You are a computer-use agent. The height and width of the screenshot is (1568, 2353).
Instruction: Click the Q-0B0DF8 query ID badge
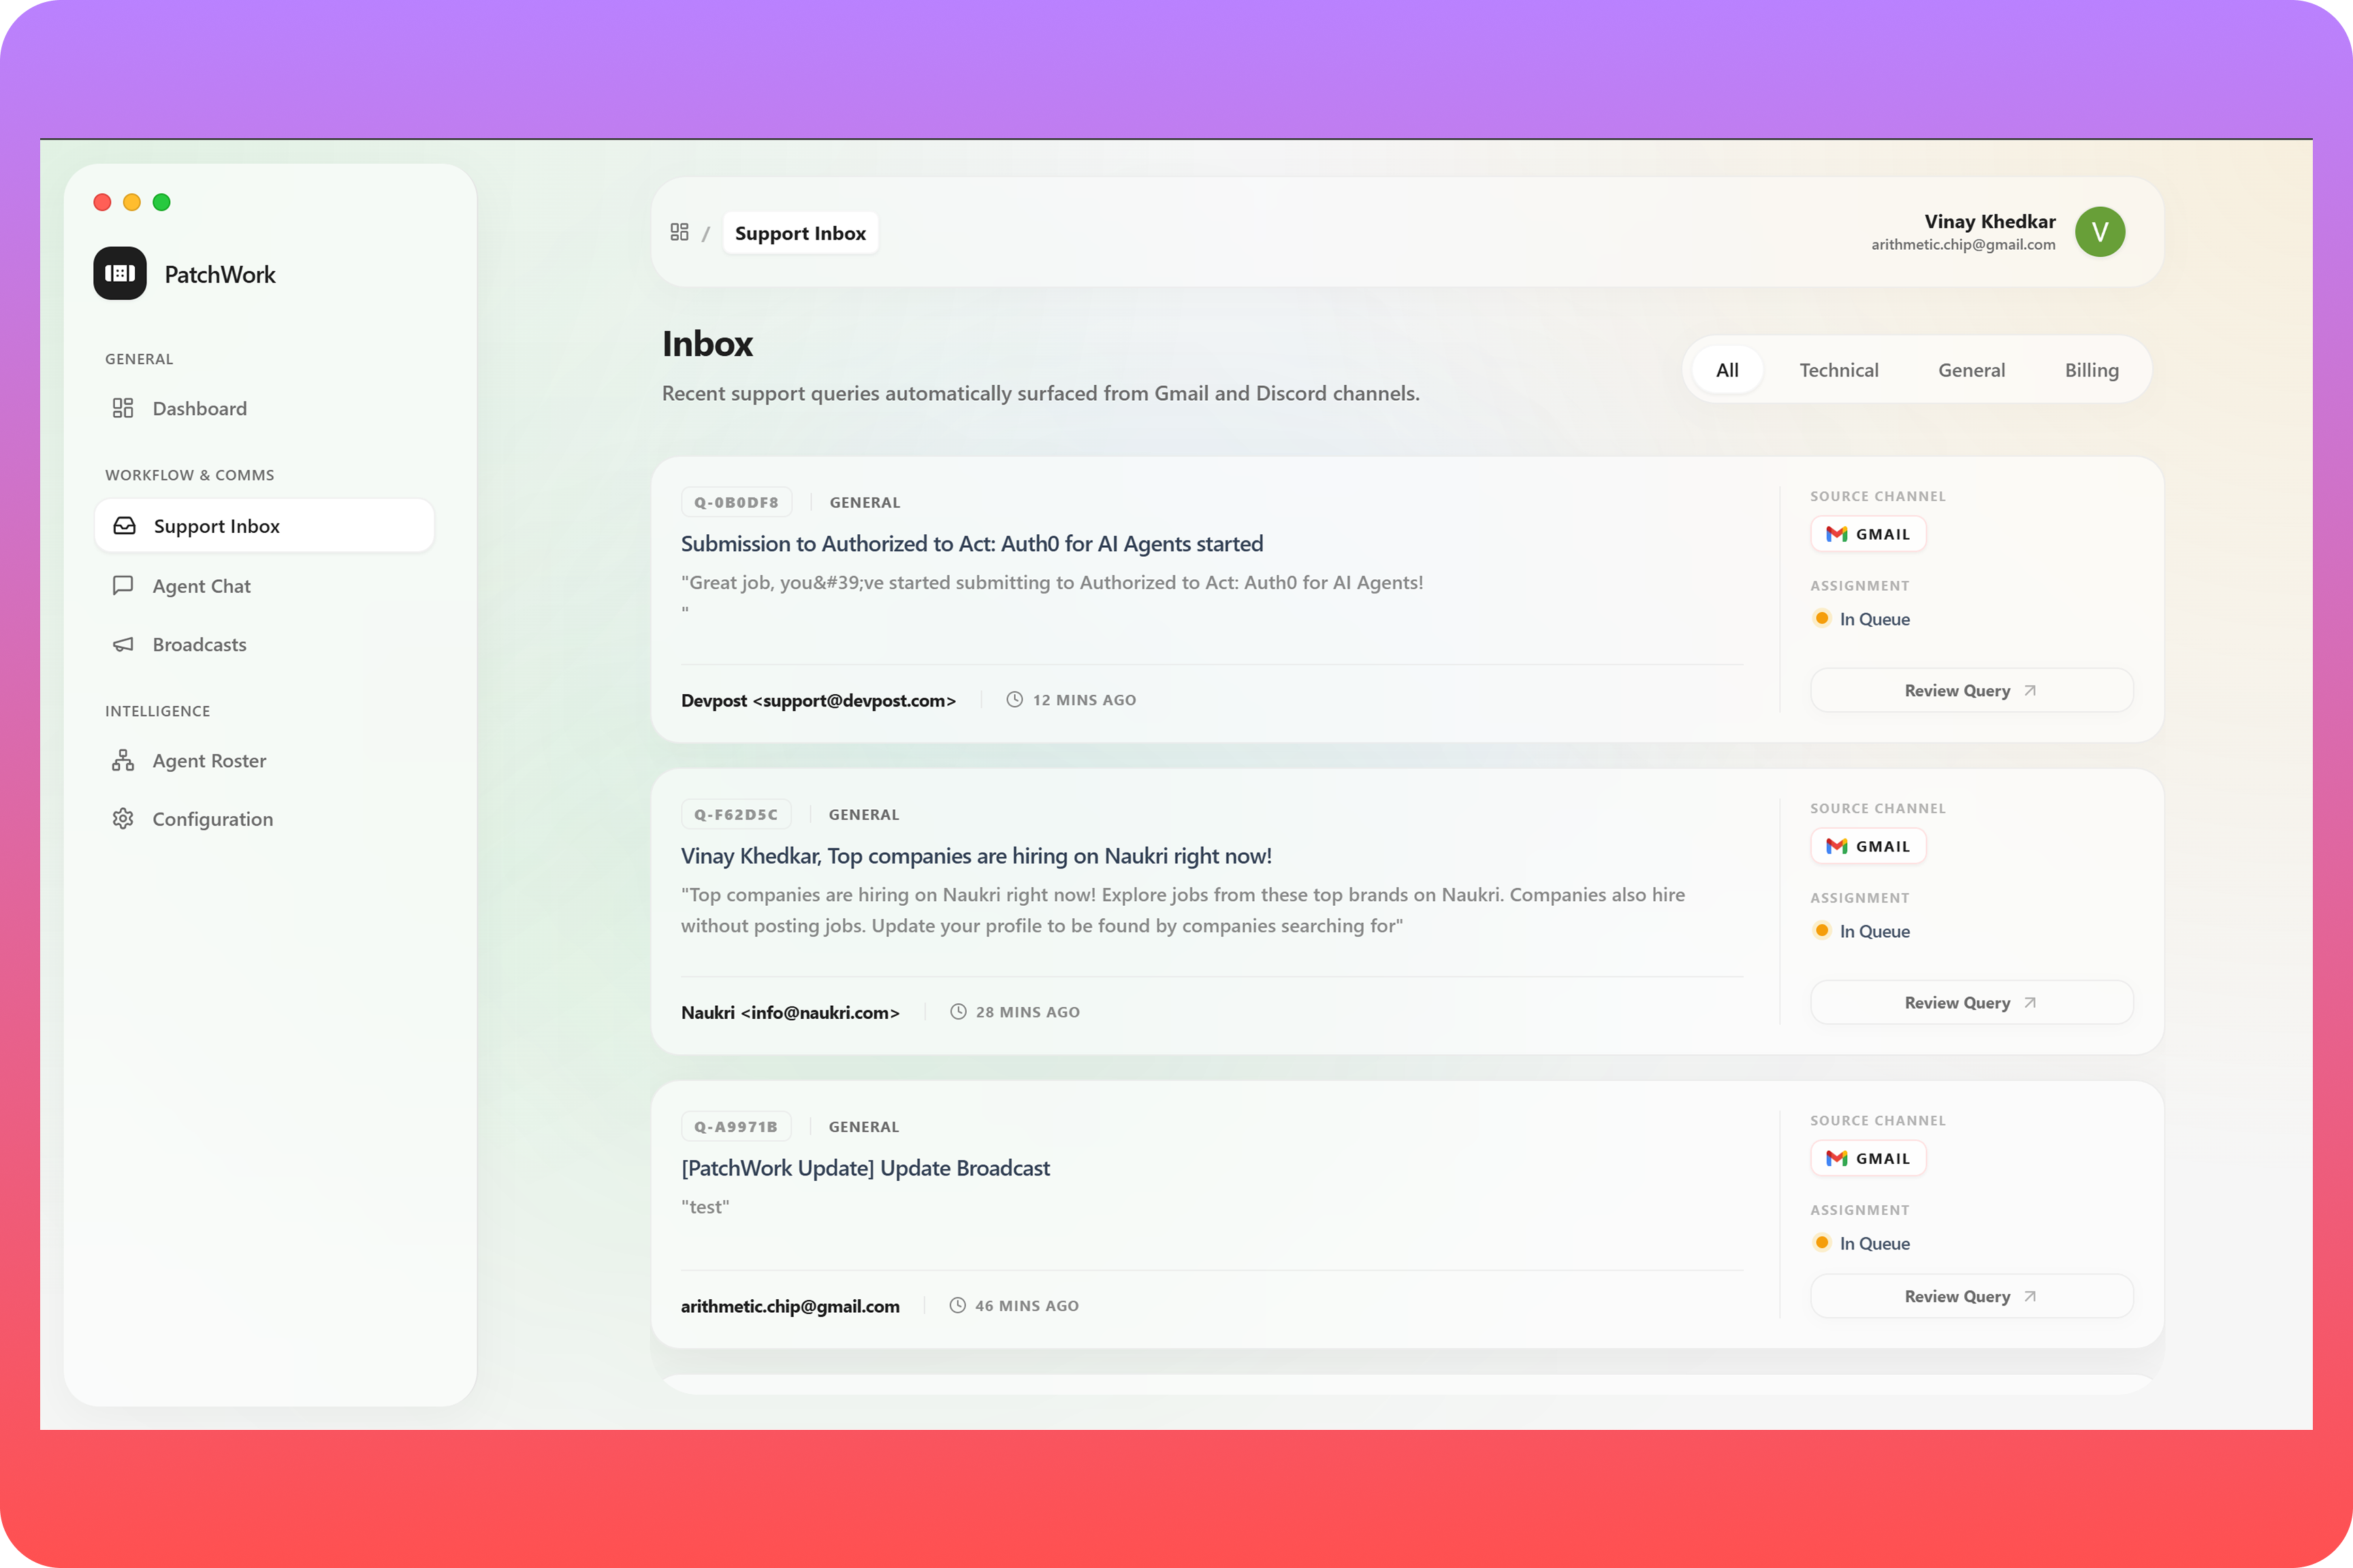[x=736, y=502]
